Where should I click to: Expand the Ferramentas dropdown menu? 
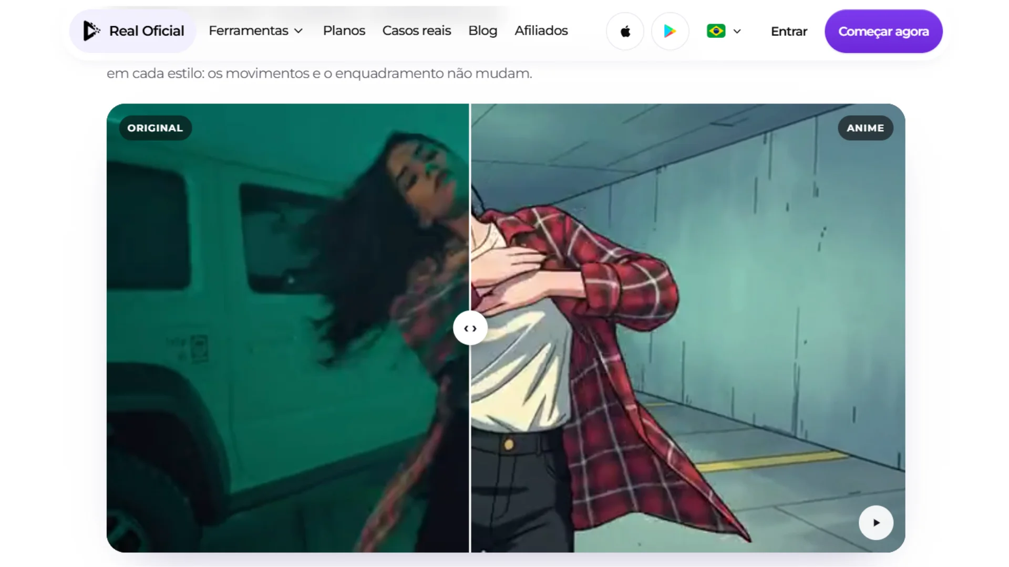(256, 31)
